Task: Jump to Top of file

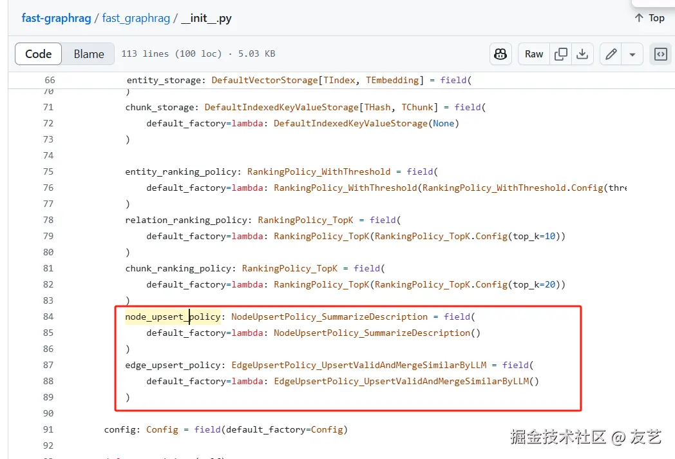Action: click(x=649, y=18)
